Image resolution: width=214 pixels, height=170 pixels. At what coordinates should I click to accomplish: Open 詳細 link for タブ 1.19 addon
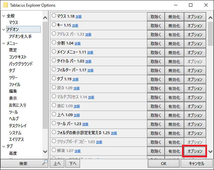click(x=75, y=79)
